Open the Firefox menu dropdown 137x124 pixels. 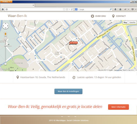pos(6,2)
